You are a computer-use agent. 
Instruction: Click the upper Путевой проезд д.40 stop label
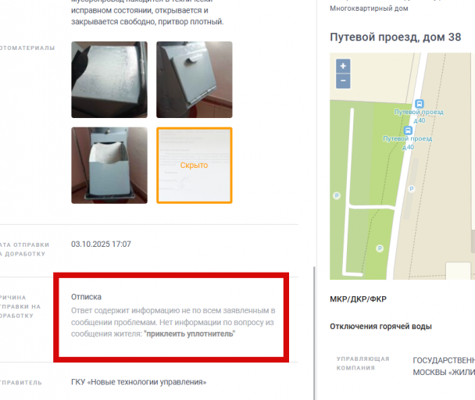coord(419,116)
